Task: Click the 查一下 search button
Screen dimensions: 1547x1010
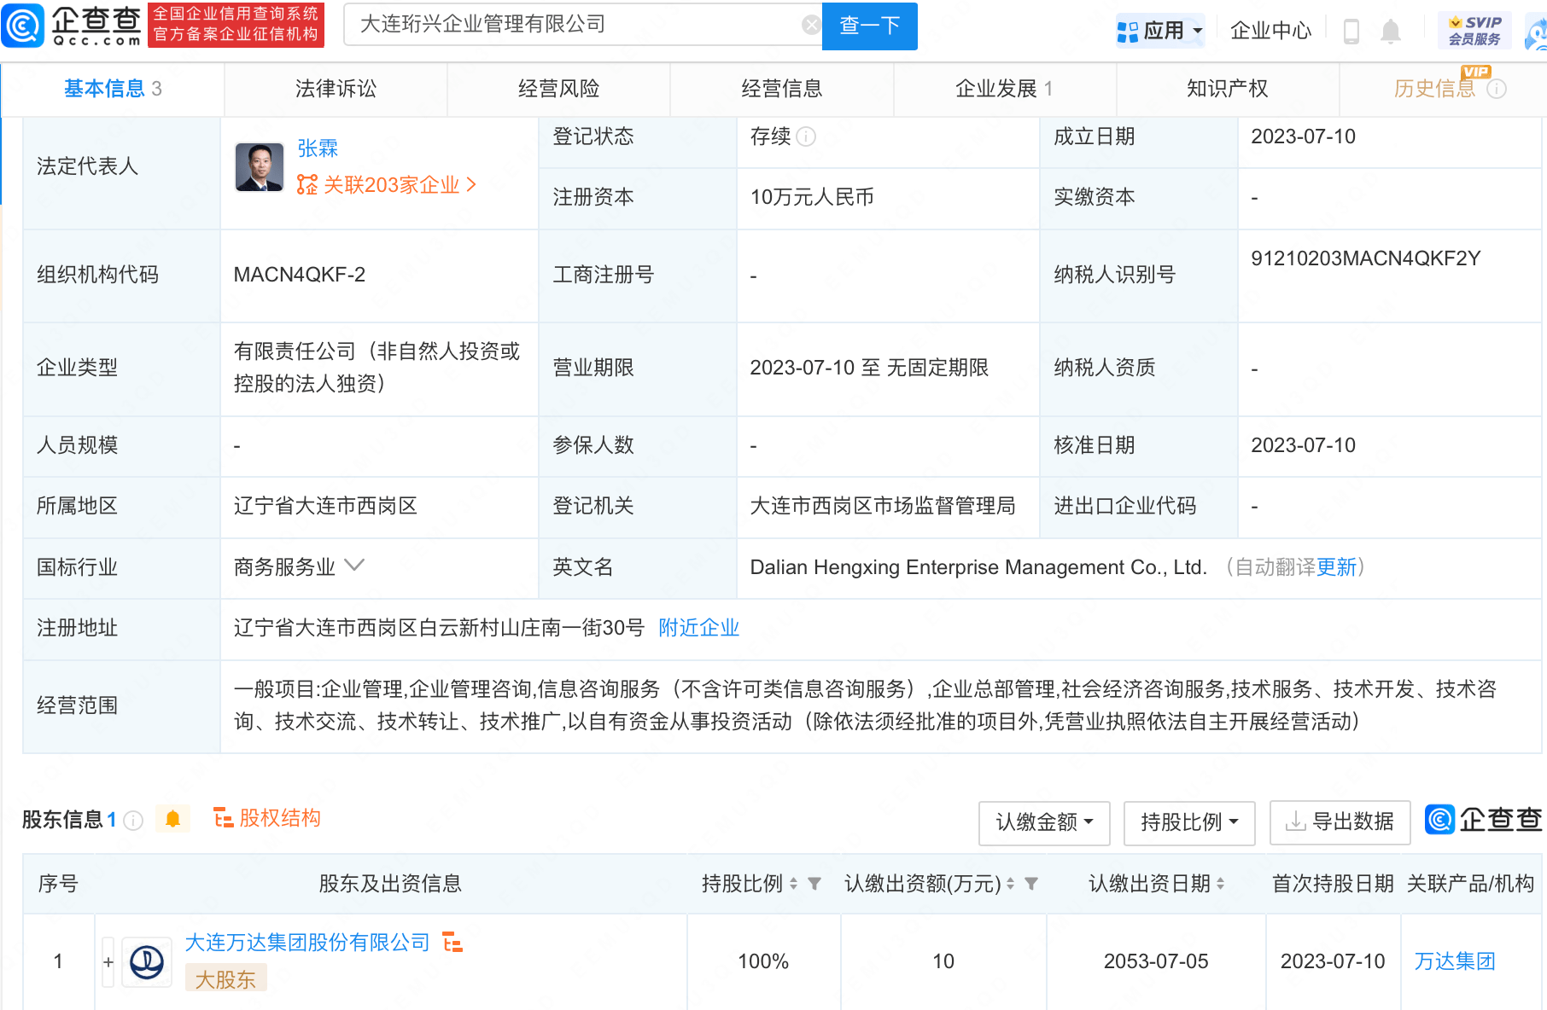Action: 869,26
